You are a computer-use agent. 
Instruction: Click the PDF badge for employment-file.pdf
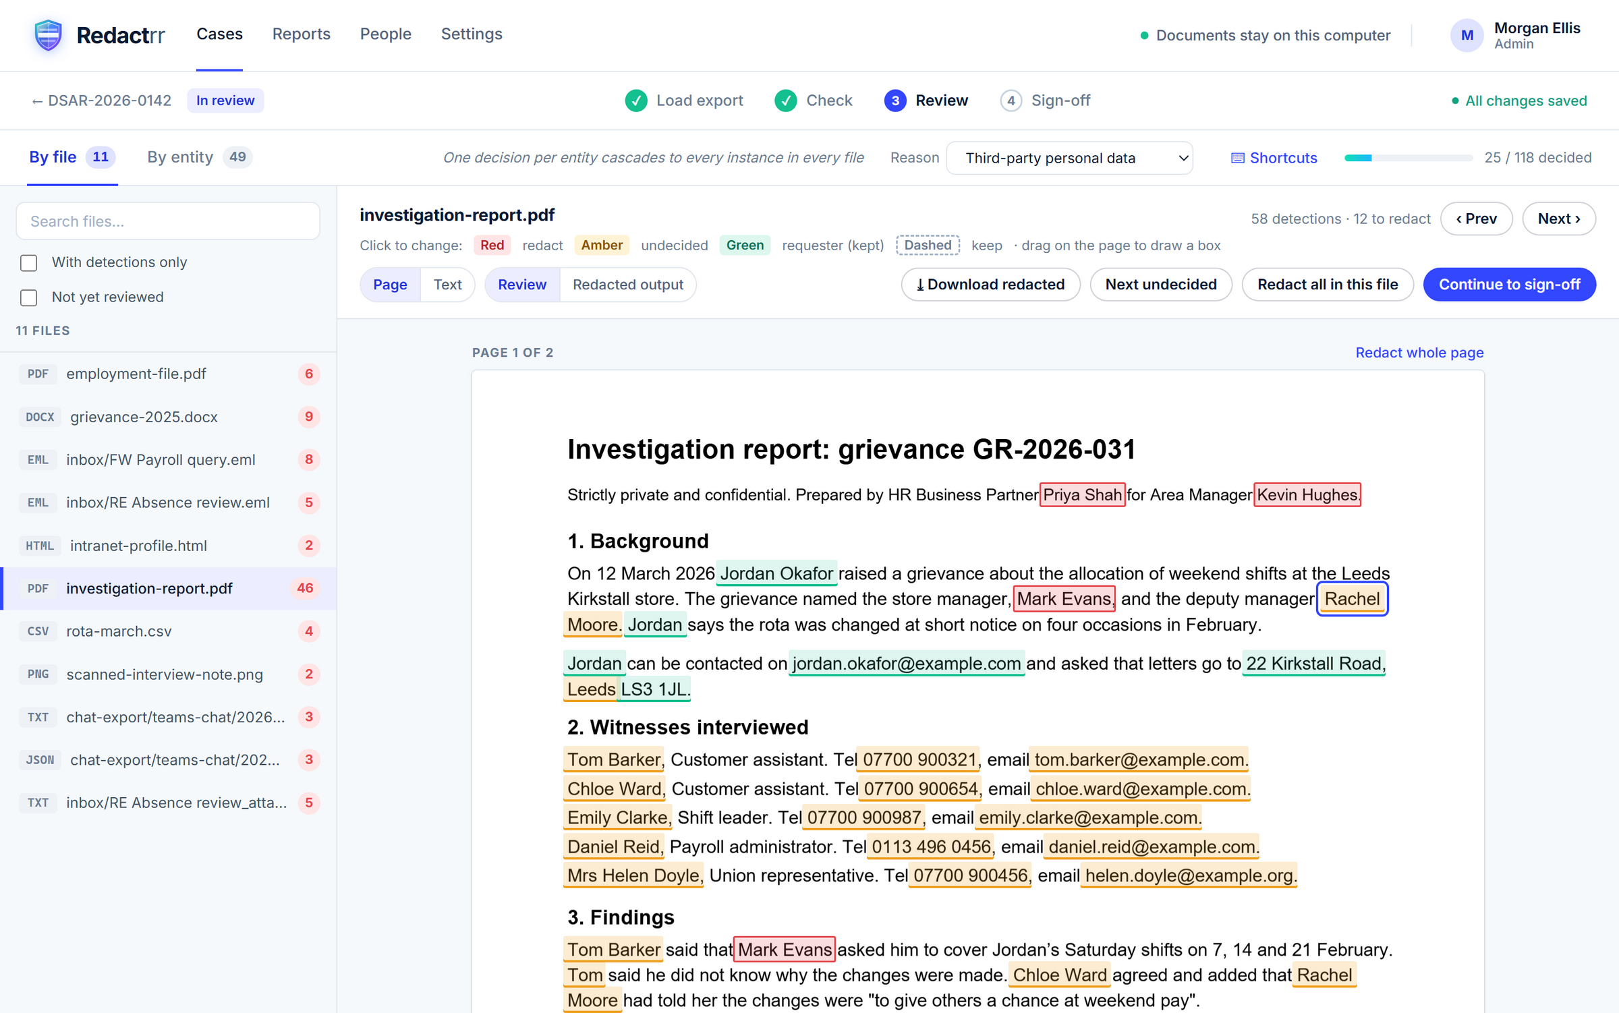(x=38, y=374)
